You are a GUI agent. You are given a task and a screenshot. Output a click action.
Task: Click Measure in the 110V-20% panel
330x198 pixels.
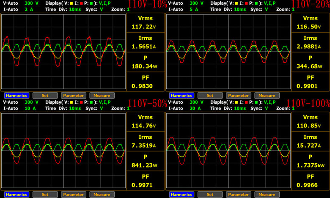267,96
